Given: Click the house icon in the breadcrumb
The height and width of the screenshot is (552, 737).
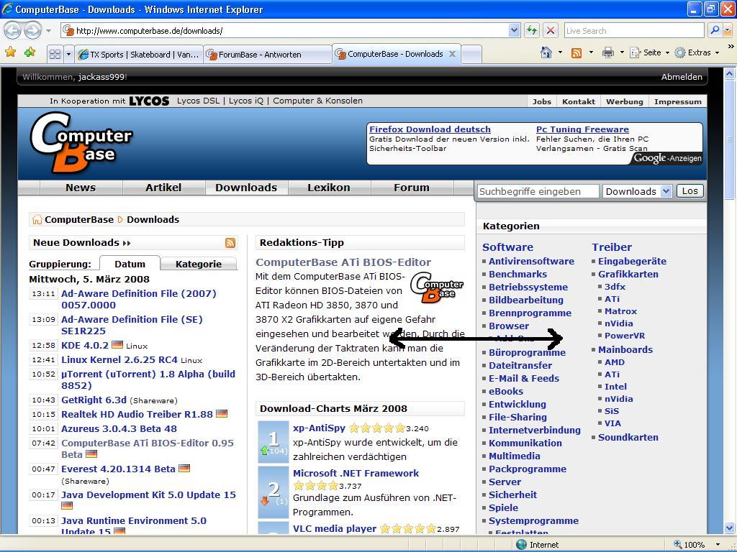Looking at the screenshot, I should point(37,219).
